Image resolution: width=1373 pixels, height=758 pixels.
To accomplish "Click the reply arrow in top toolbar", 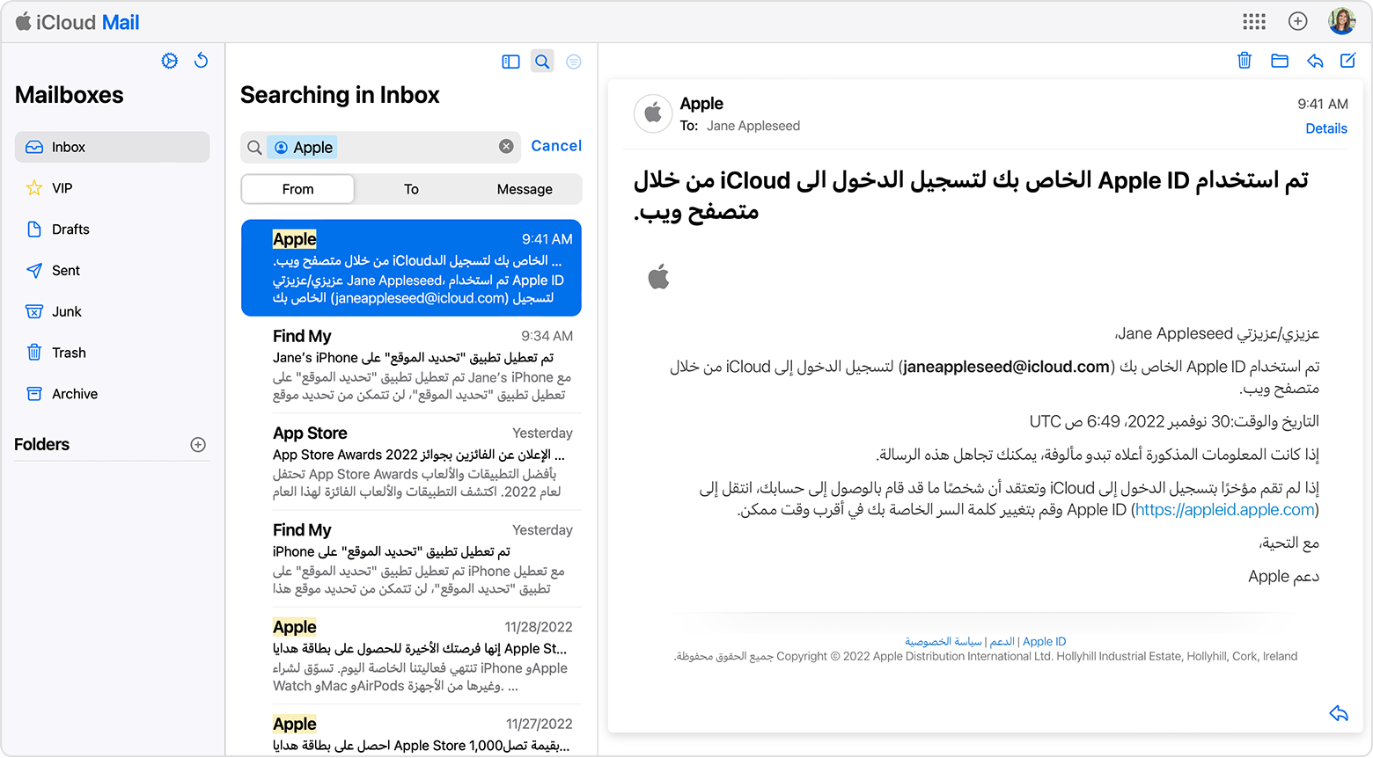I will coord(1315,61).
